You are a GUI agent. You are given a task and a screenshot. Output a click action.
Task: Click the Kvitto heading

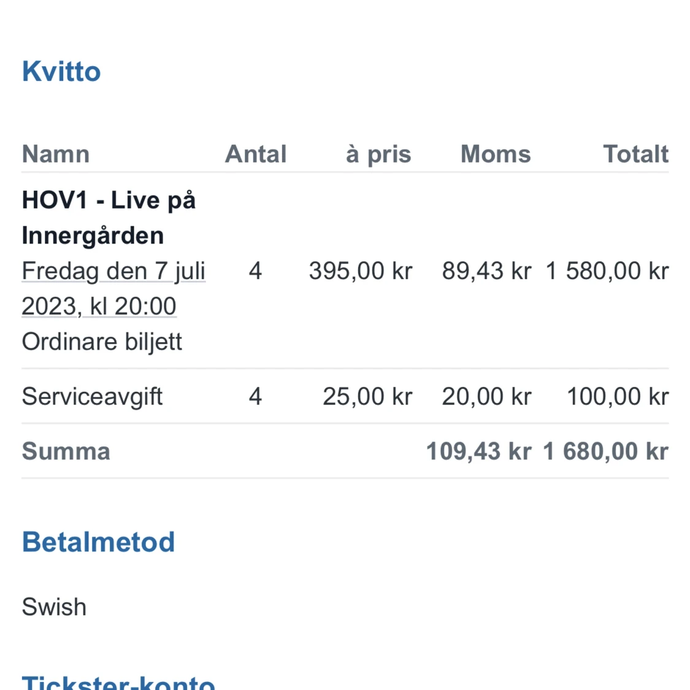click(61, 72)
